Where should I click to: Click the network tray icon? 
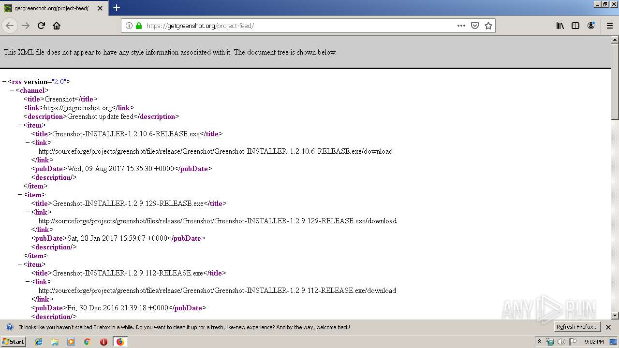[550, 342]
